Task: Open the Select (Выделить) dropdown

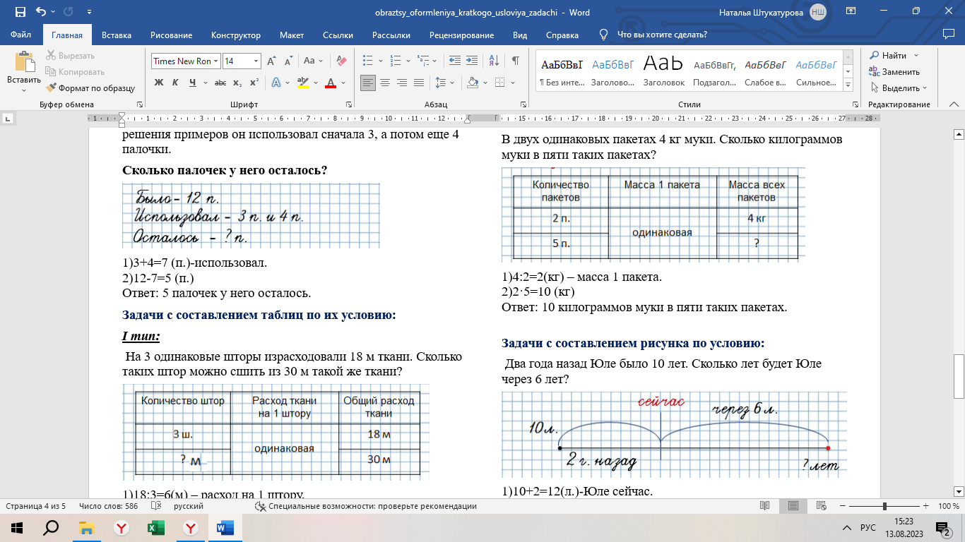Action: (x=900, y=88)
